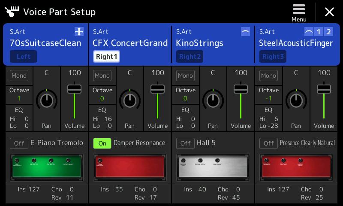343x206 pixels.
Task: Toggle Mono for the Right2 part
Action: (x=185, y=76)
